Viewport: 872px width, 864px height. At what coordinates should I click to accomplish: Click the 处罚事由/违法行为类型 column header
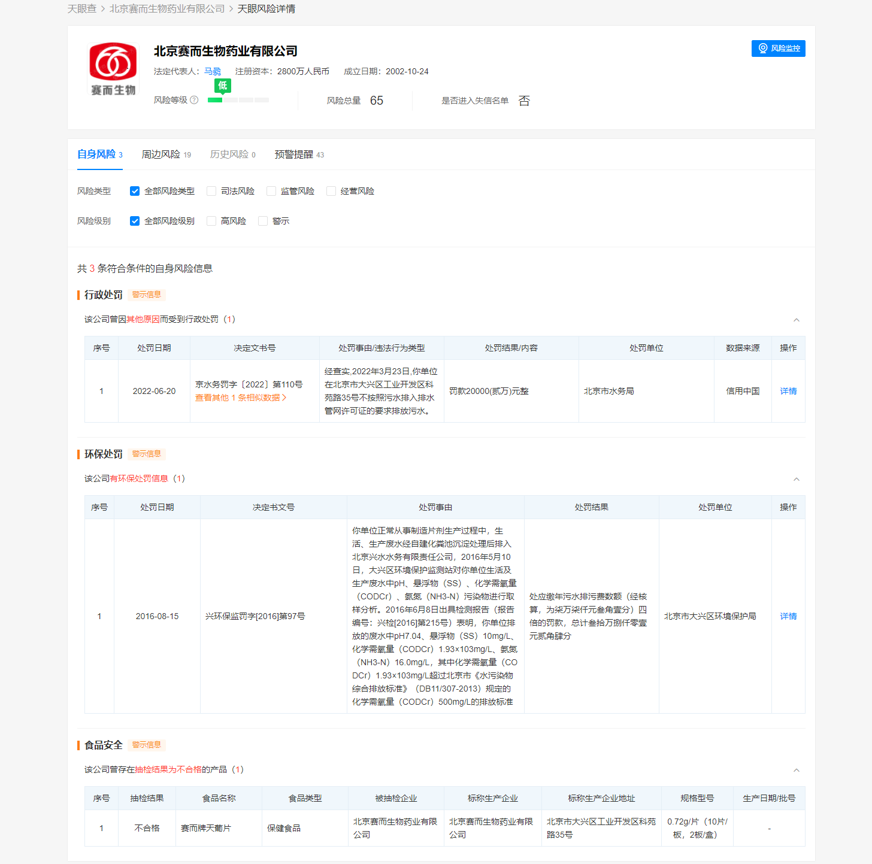[x=381, y=348]
